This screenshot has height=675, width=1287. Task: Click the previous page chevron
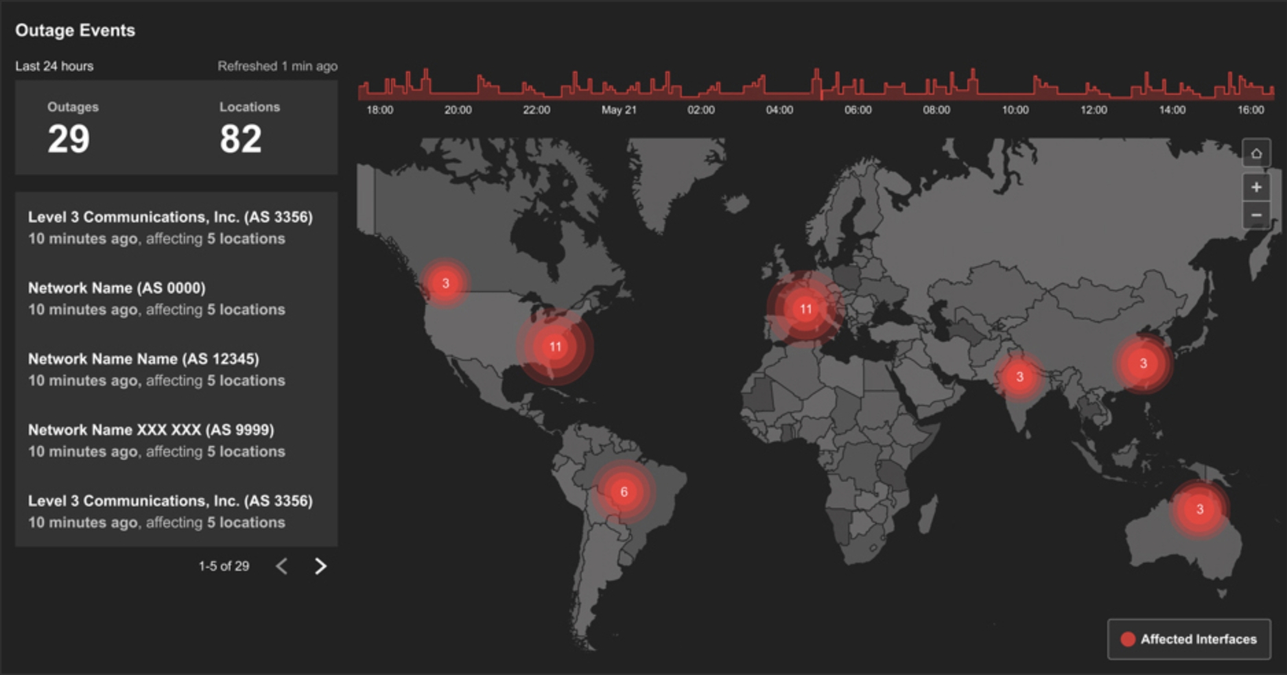click(281, 566)
